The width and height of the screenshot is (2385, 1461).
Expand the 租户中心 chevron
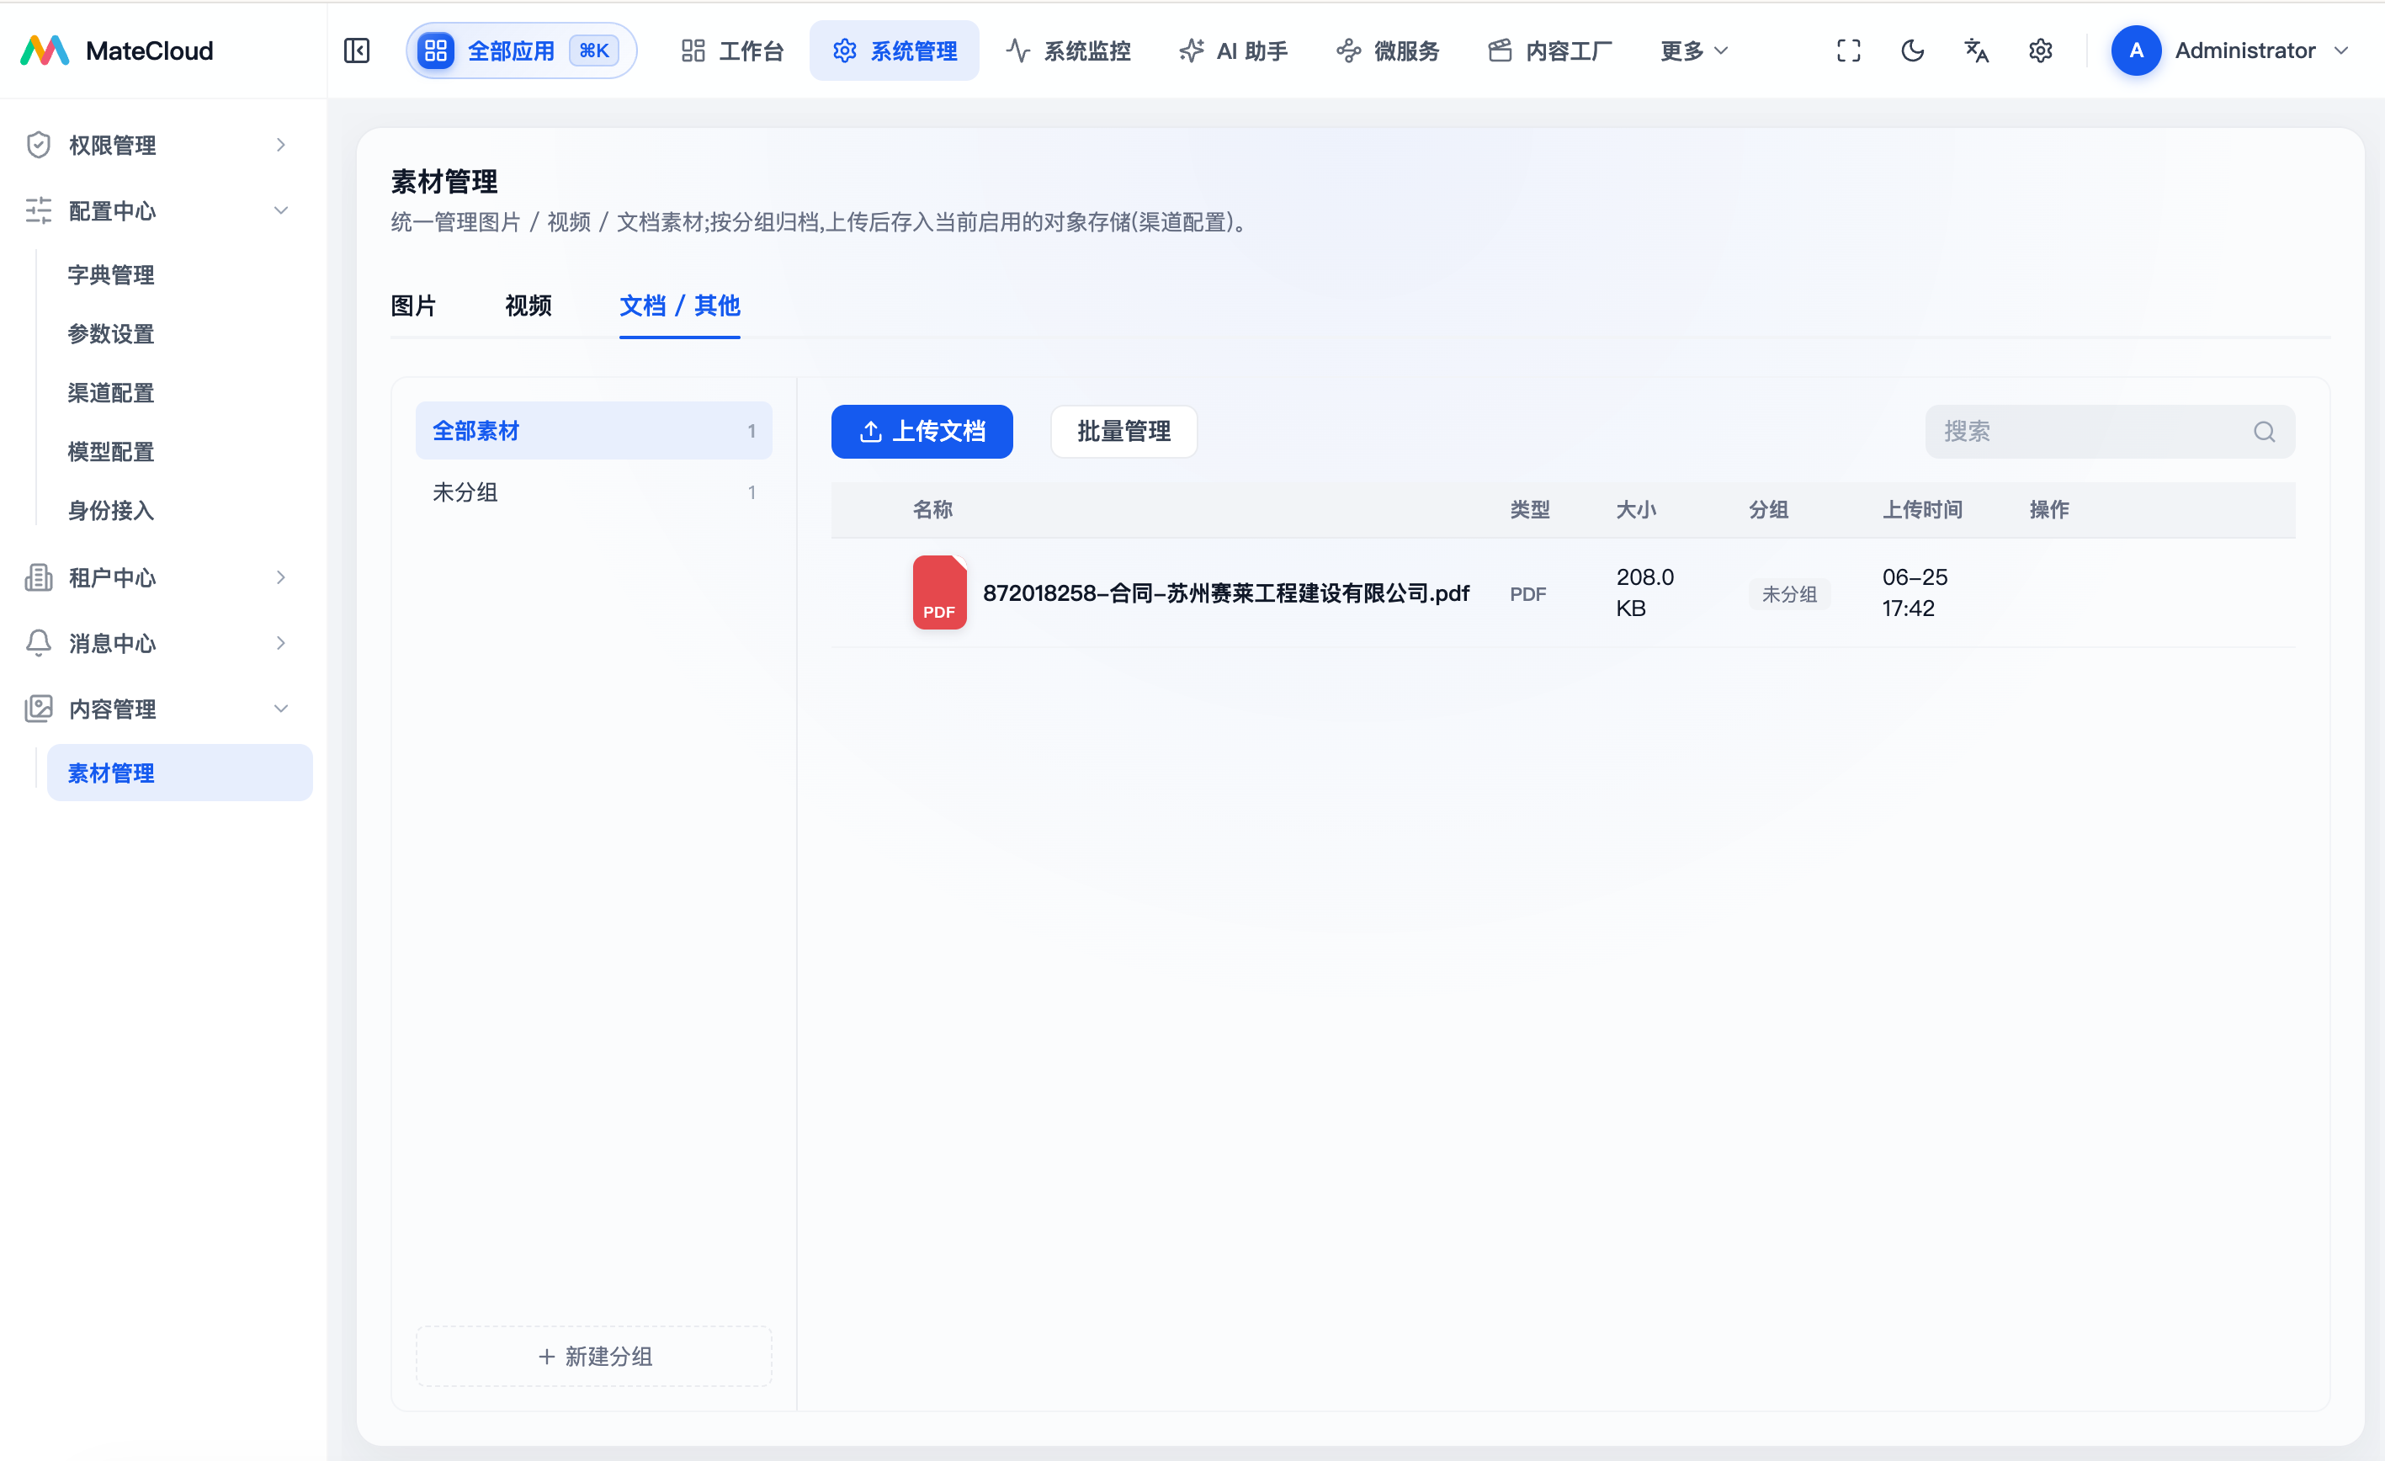[x=281, y=577]
